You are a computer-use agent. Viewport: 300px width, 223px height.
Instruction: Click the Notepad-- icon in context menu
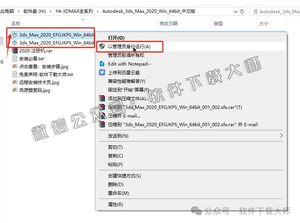pyautogui.click(x=102, y=64)
